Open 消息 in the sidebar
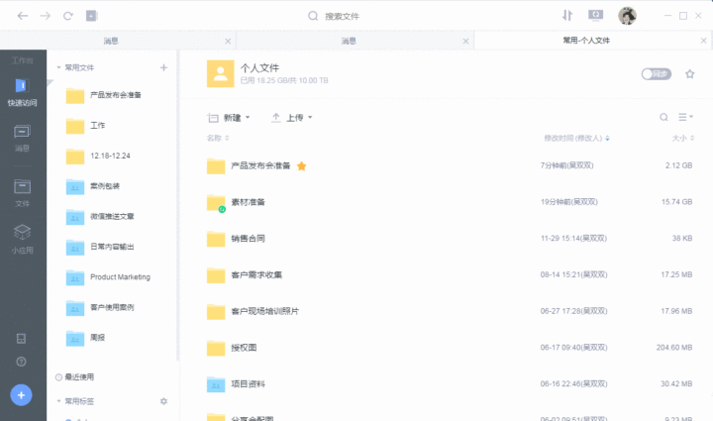The height and width of the screenshot is (421, 713). click(x=22, y=139)
